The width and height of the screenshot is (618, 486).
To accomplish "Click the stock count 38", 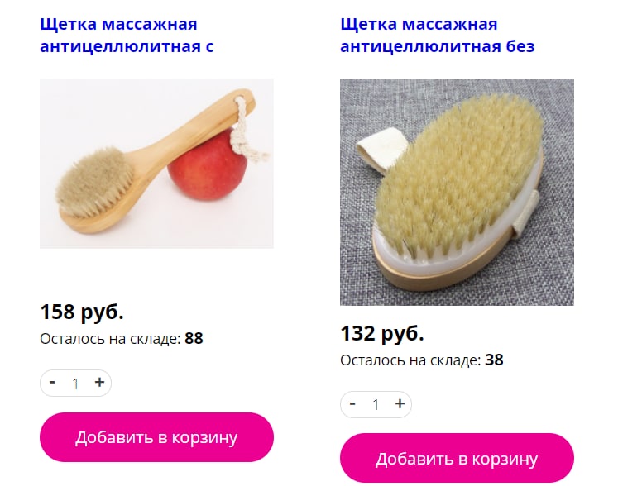I will [494, 360].
